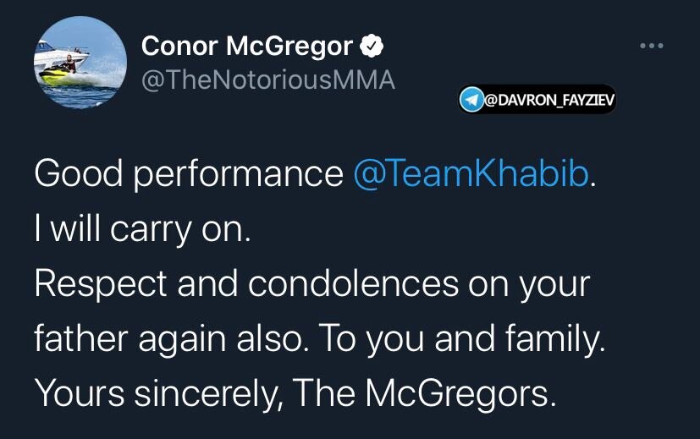Click the Telegram paper-plane icon
Image resolution: width=700 pixels, height=439 pixels.
(471, 101)
